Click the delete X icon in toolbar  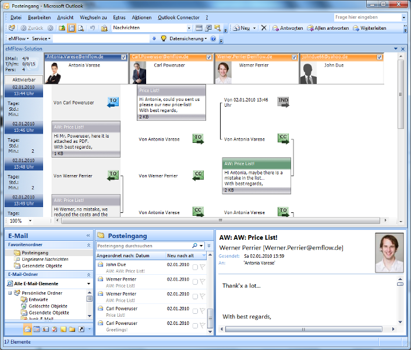click(264, 28)
